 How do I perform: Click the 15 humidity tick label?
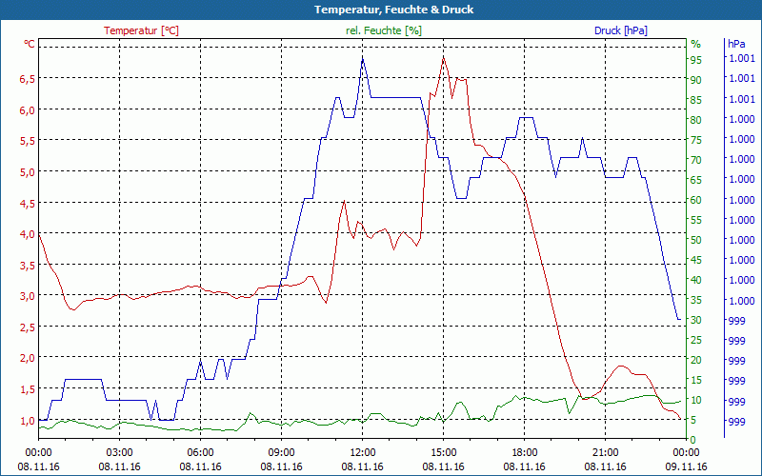point(696,380)
